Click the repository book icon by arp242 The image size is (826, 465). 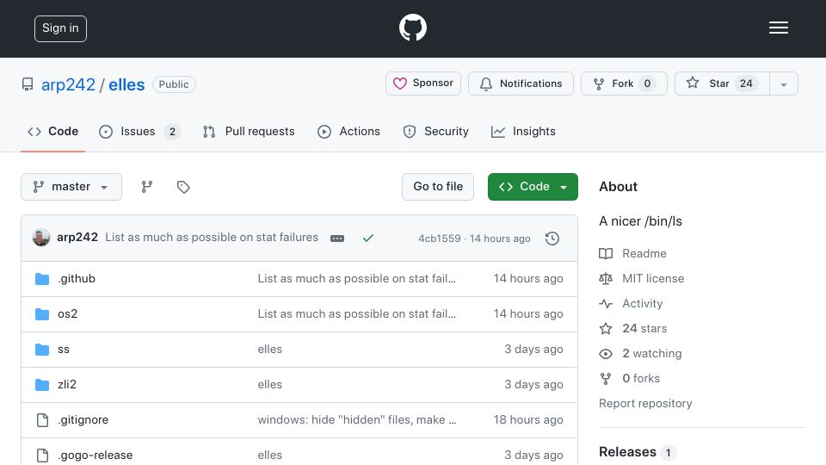[x=28, y=84]
